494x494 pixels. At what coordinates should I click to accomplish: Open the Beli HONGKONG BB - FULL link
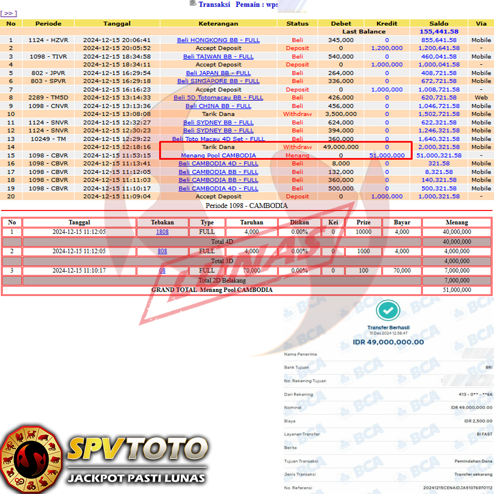pos(218,40)
